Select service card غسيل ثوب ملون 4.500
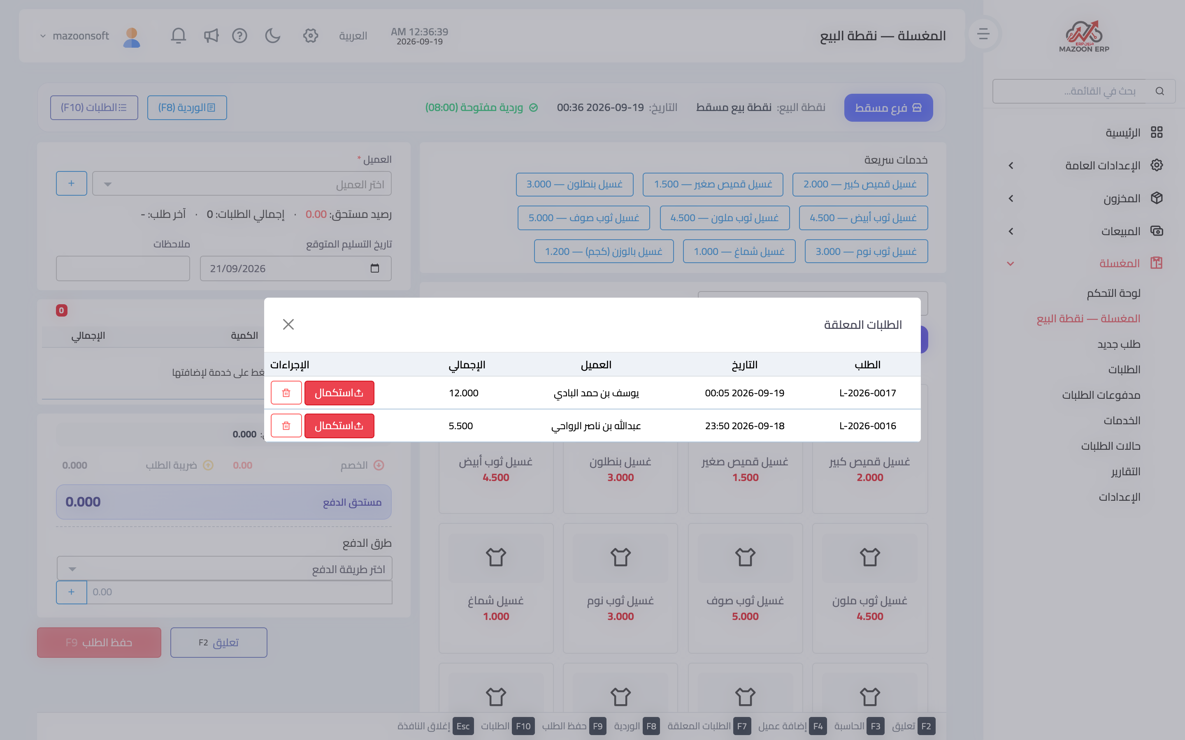 click(x=870, y=588)
